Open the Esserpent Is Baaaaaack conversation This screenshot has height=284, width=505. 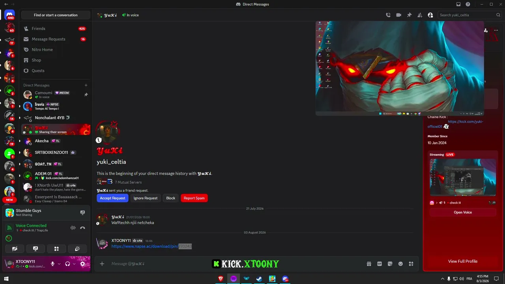pyautogui.click(x=56, y=198)
